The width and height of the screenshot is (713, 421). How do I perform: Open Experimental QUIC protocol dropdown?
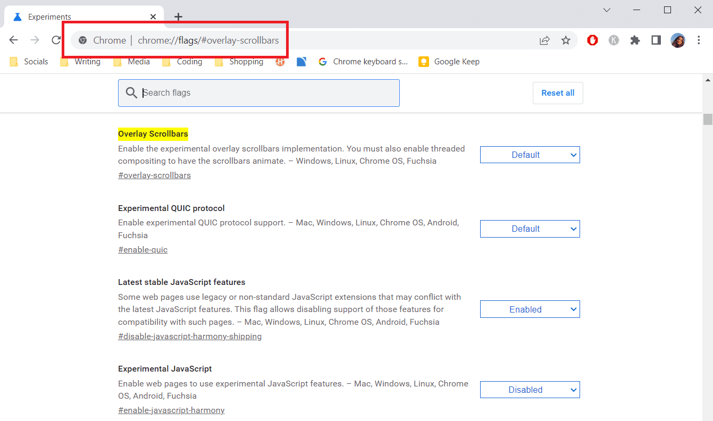[x=530, y=229]
